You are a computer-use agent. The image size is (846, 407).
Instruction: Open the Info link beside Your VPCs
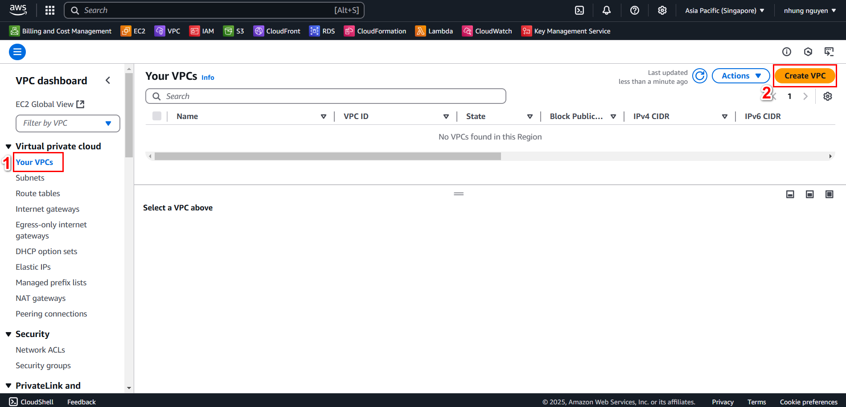point(208,78)
